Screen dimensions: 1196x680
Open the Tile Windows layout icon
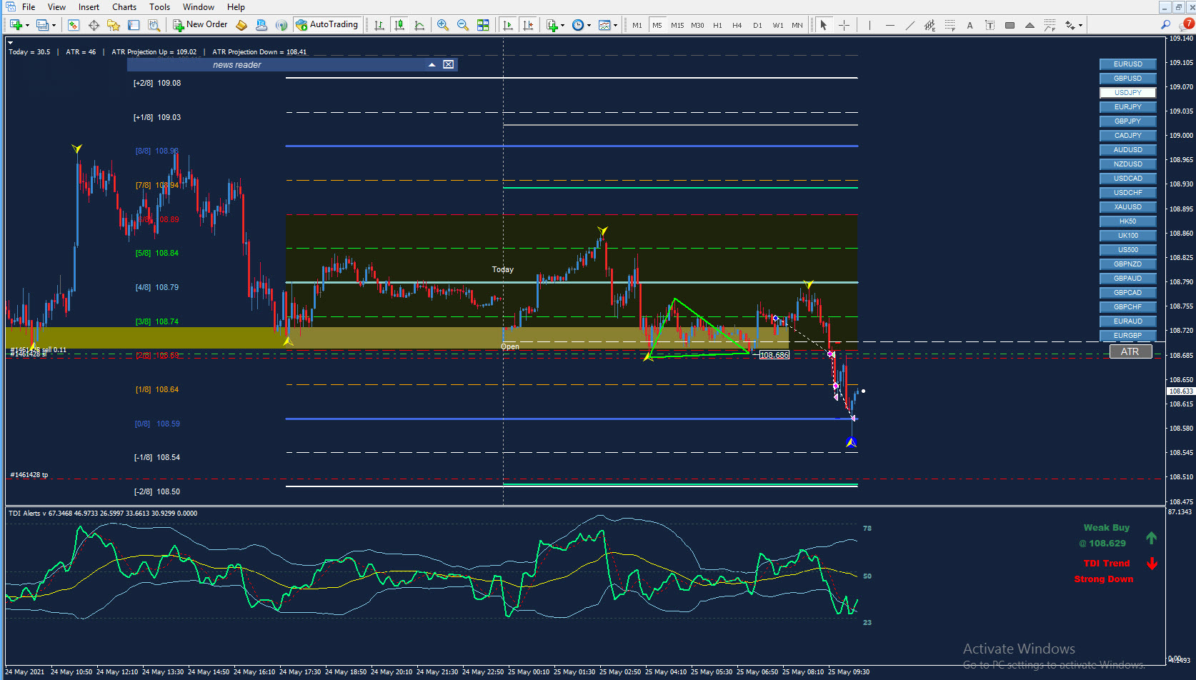point(483,25)
